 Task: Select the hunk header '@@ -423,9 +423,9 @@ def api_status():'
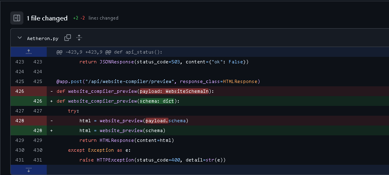tap(109, 52)
